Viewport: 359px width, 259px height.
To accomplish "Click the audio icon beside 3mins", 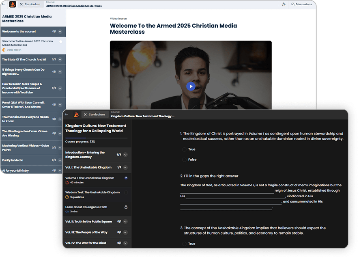I will (x=67, y=212).
